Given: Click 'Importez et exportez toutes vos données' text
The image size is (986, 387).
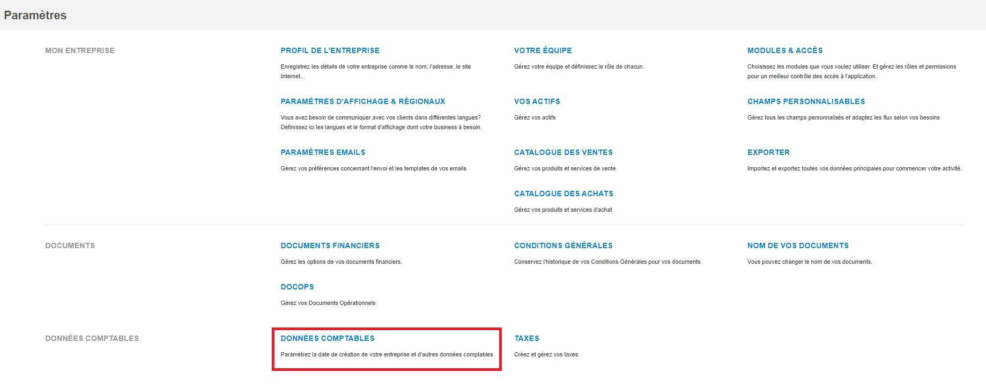Looking at the screenshot, I should [x=854, y=168].
